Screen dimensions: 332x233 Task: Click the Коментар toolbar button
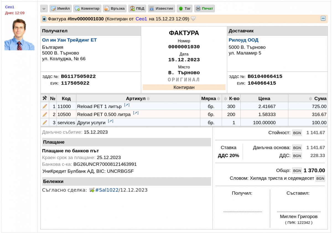tap(87, 9)
